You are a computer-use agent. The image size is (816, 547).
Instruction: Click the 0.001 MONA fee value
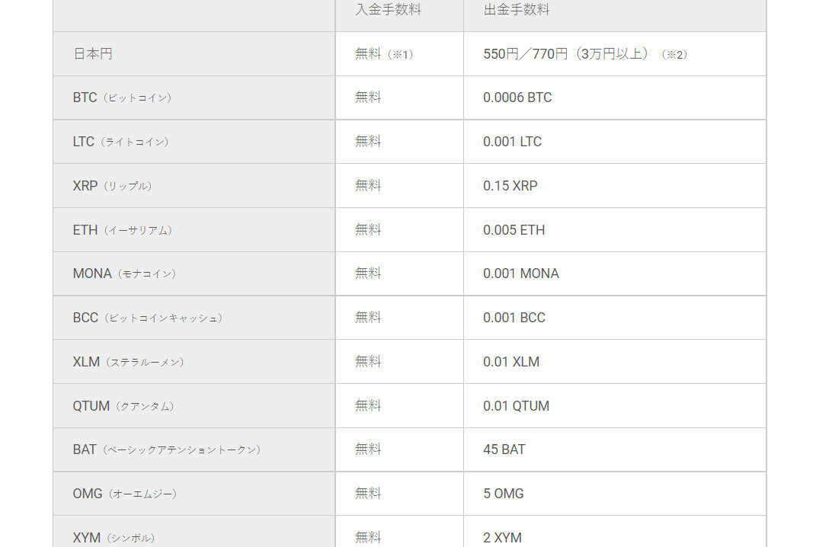[x=521, y=273]
